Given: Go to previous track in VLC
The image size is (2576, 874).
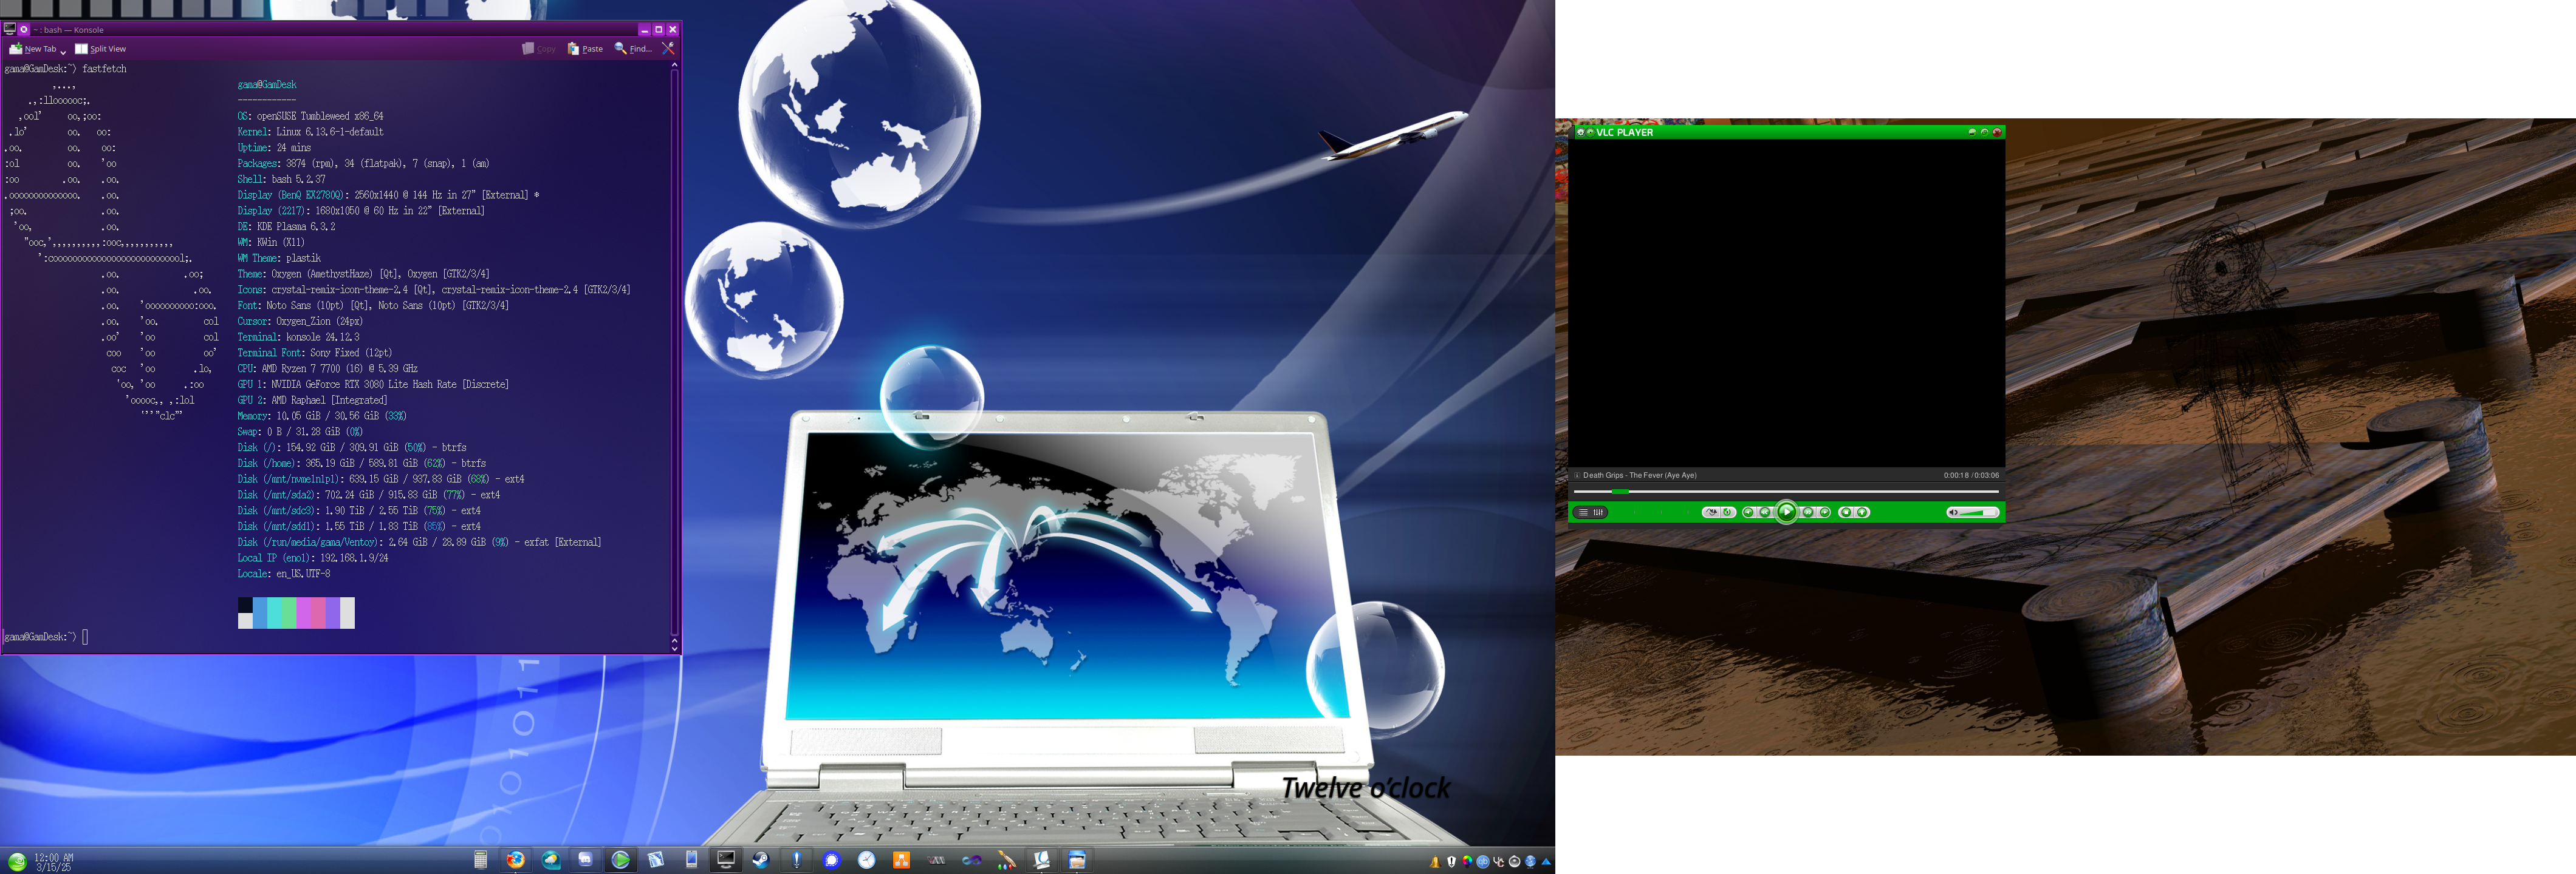Looking at the screenshot, I should click(x=1749, y=512).
